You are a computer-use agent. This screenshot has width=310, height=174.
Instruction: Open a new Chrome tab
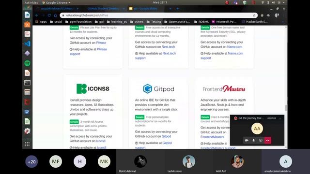(x=178, y=9)
